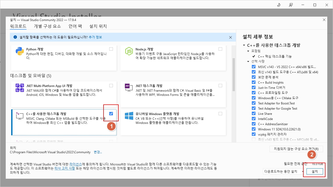
Task: Click the feedback icon in title bar
Action: [x=291, y=5]
